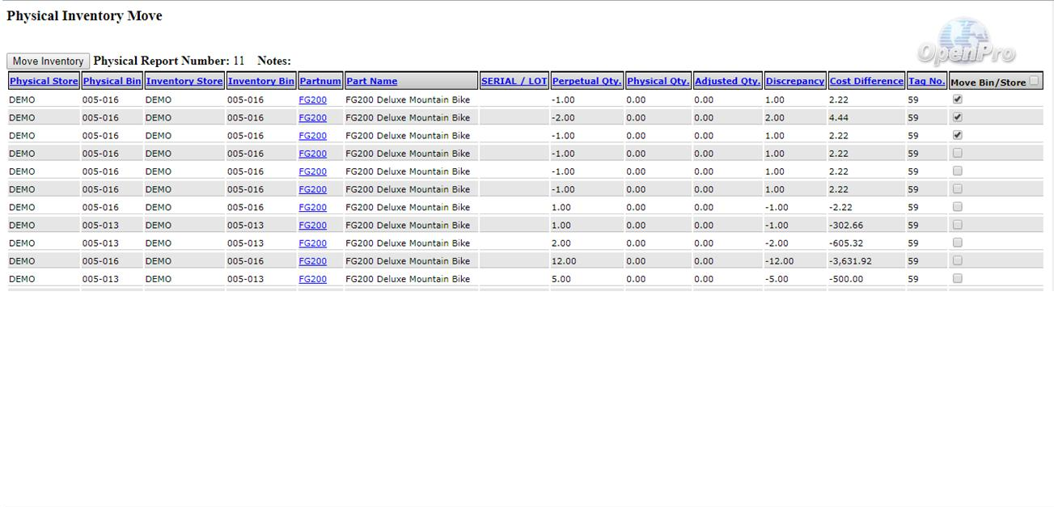Check the checkbox for the -3,631.92 row

pyautogui.click(x=958, y=260)
